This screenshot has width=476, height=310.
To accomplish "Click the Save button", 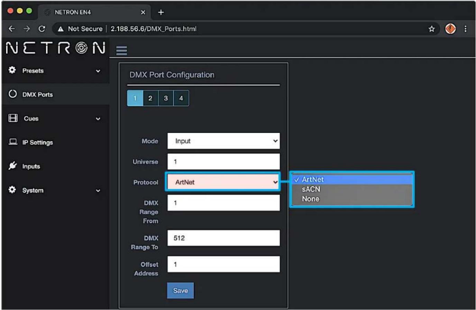I will point(180,291).
